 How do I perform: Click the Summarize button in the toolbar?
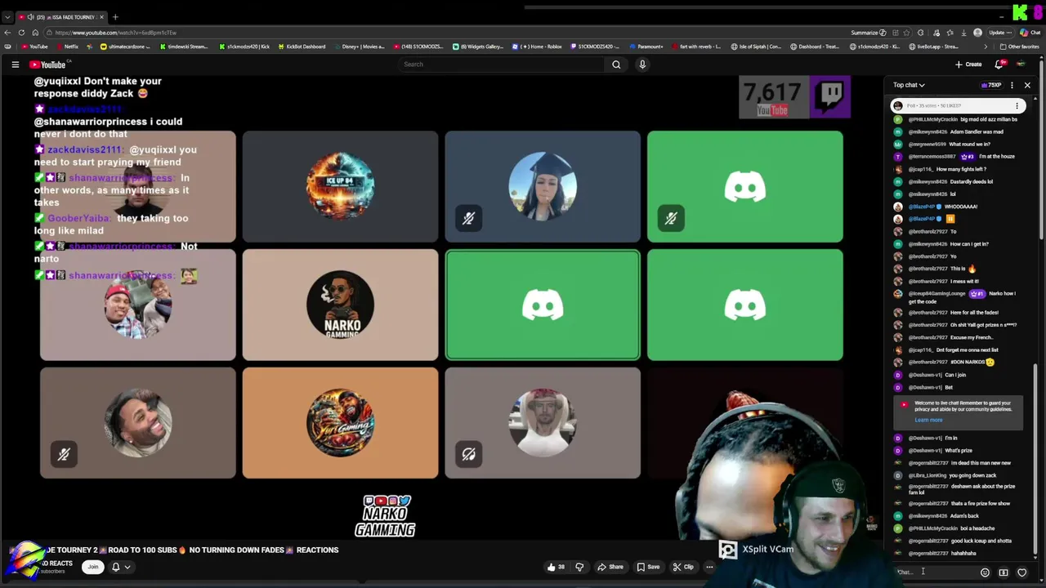(868, 33)
